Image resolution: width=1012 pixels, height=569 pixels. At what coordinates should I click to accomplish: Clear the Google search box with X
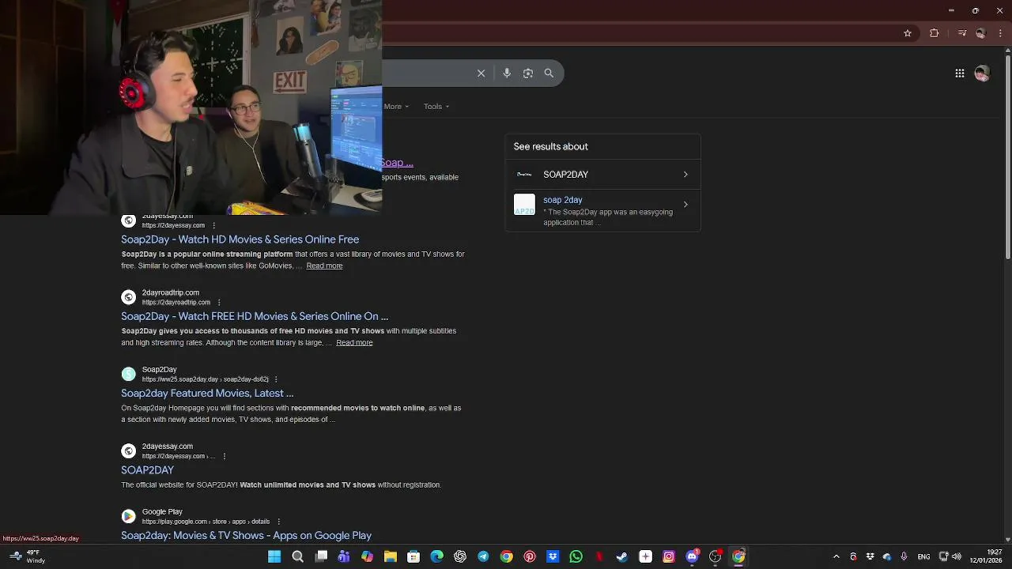point(481,73)
